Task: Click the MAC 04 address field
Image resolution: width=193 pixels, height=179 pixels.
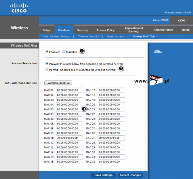Action: coord(69,105)
